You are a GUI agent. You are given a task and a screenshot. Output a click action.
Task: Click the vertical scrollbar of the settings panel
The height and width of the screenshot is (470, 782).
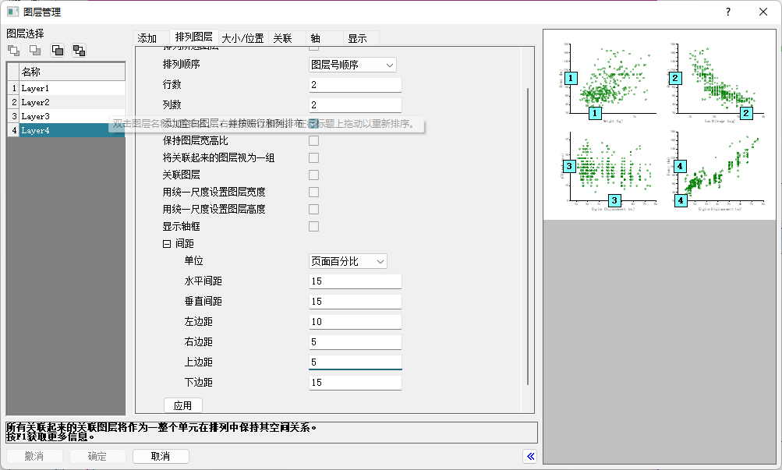click(529, 234)
